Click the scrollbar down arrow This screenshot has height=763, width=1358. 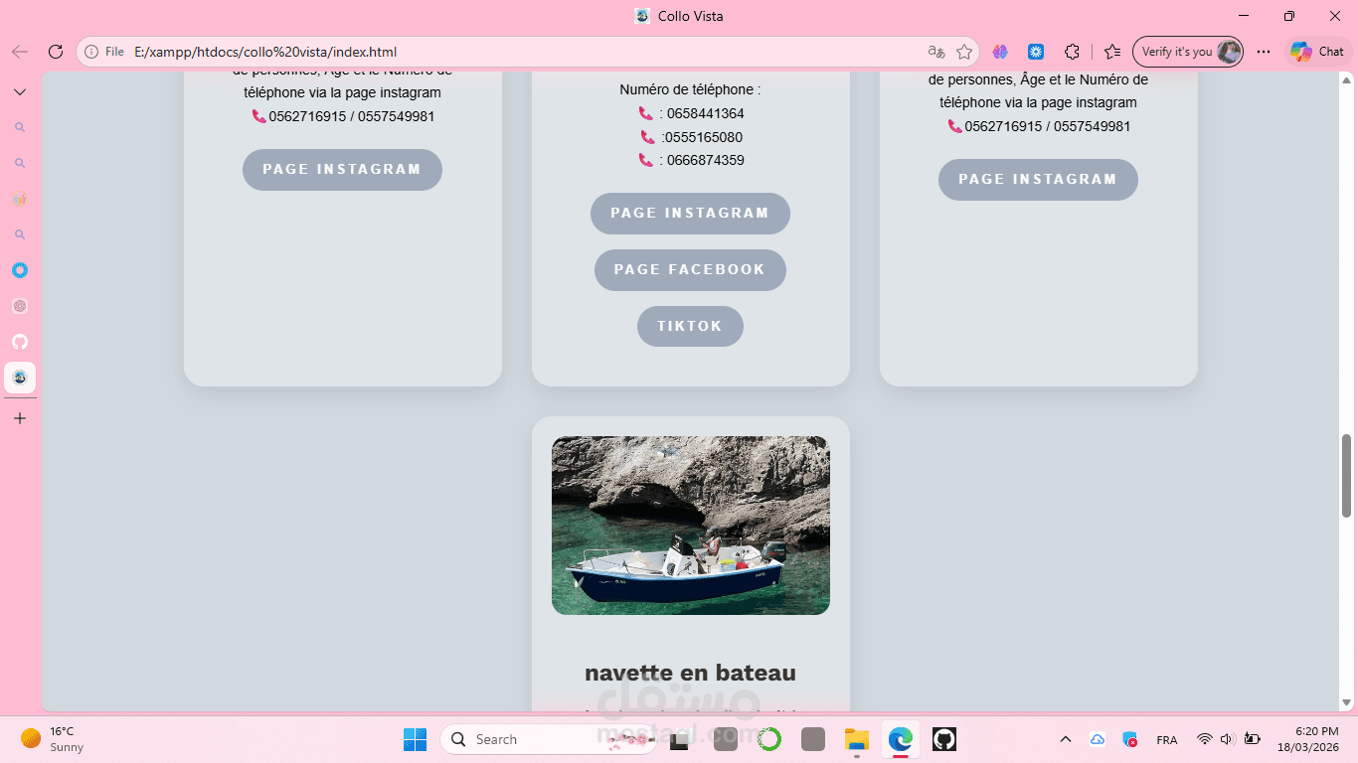(1347, 702)
